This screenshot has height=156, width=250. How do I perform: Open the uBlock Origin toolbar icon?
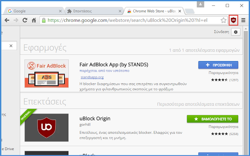click(x=234, y=20)
